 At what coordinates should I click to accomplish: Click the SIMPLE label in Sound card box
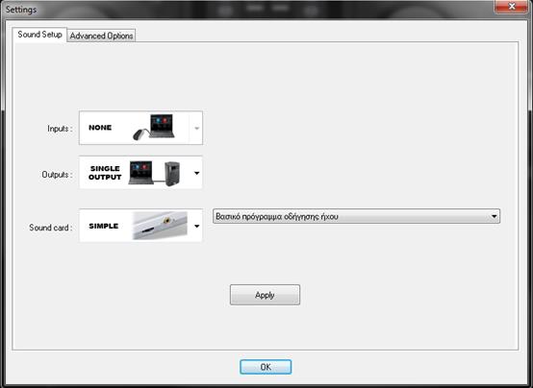(x=103, y=226)
